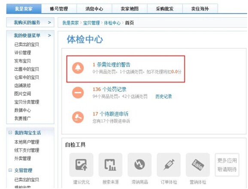Viewport: 248px width, 189px height.
Task: Open the 建议优化 image tool icon
Action: (x=81, y=165)
